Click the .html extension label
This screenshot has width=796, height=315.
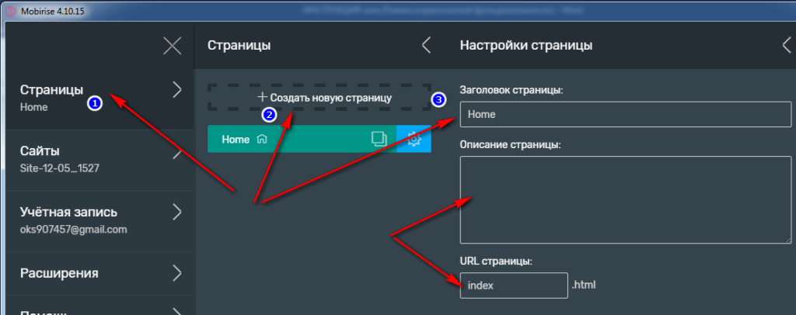(583, 285)
